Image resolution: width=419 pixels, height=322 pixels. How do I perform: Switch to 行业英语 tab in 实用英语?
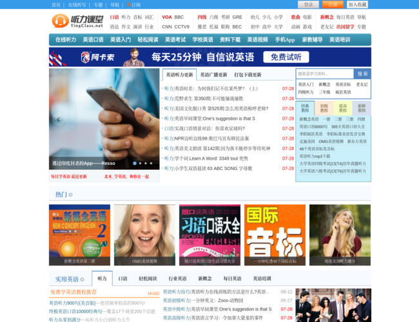pos(177,279)
